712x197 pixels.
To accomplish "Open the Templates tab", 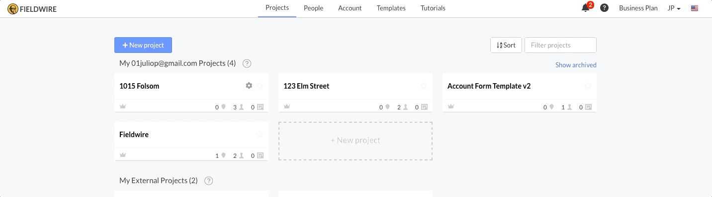I will [x=391, y=8].
